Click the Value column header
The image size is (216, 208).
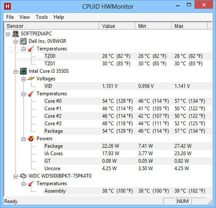[117, 26]
